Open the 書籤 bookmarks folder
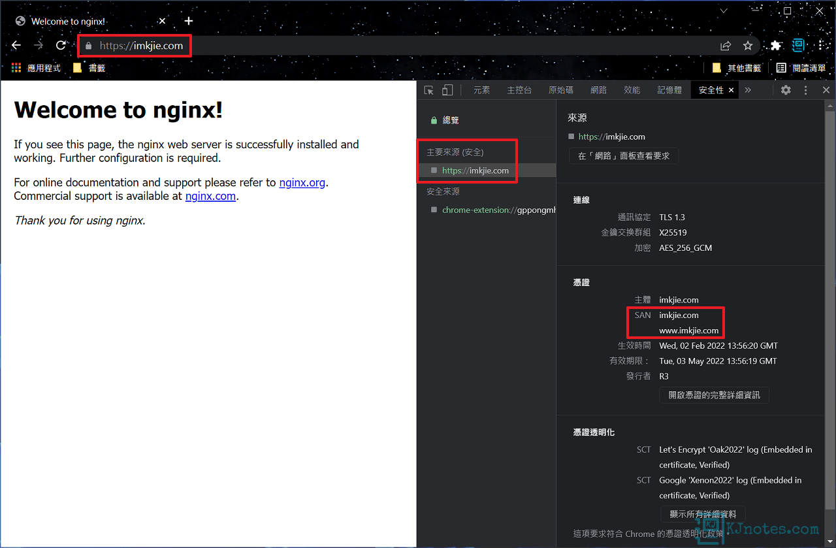The image size is (836, 548). coord(89,68)
